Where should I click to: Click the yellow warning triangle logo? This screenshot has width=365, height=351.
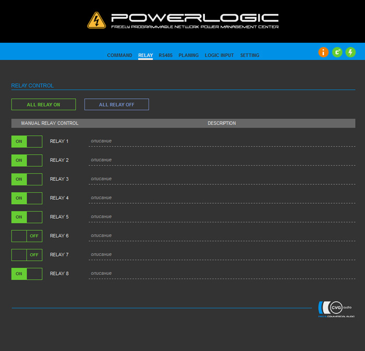click(96, 20)
